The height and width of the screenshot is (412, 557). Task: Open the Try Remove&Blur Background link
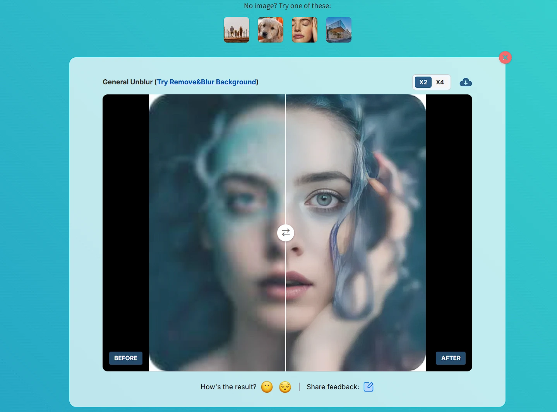tap(207, 82)
